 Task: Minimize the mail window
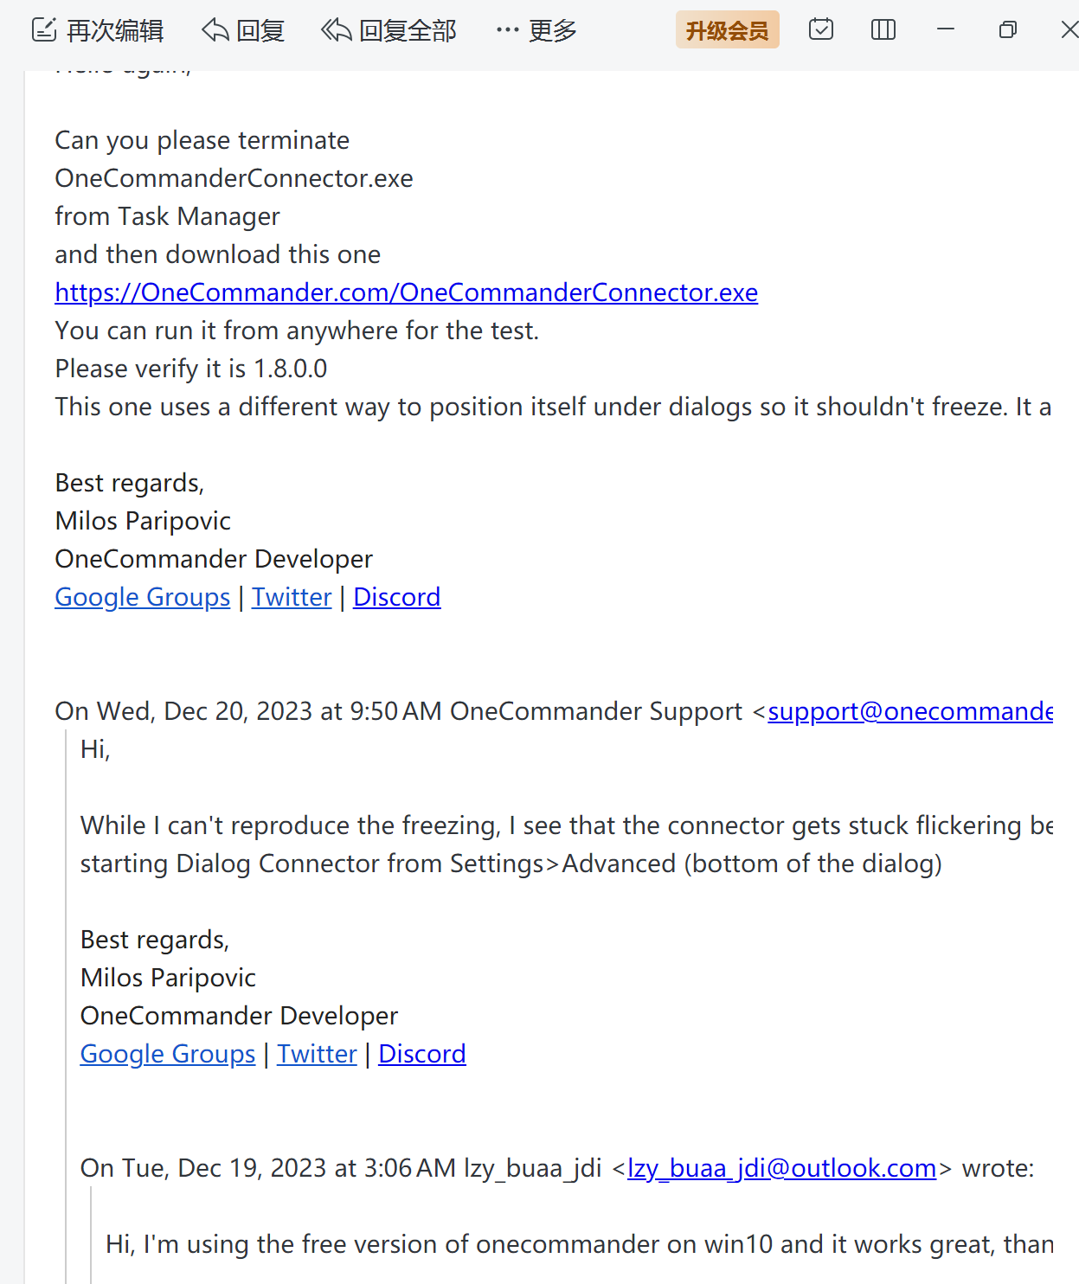(946, 29)
